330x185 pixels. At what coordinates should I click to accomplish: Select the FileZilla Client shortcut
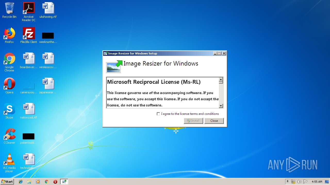coord(29,35)
